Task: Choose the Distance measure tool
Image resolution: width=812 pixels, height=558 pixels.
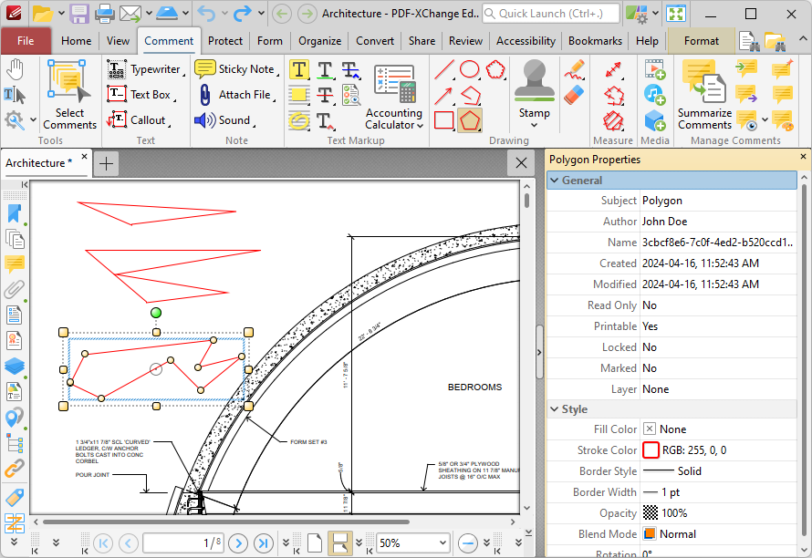Action: pyautogui.click(x=613, y=69)
